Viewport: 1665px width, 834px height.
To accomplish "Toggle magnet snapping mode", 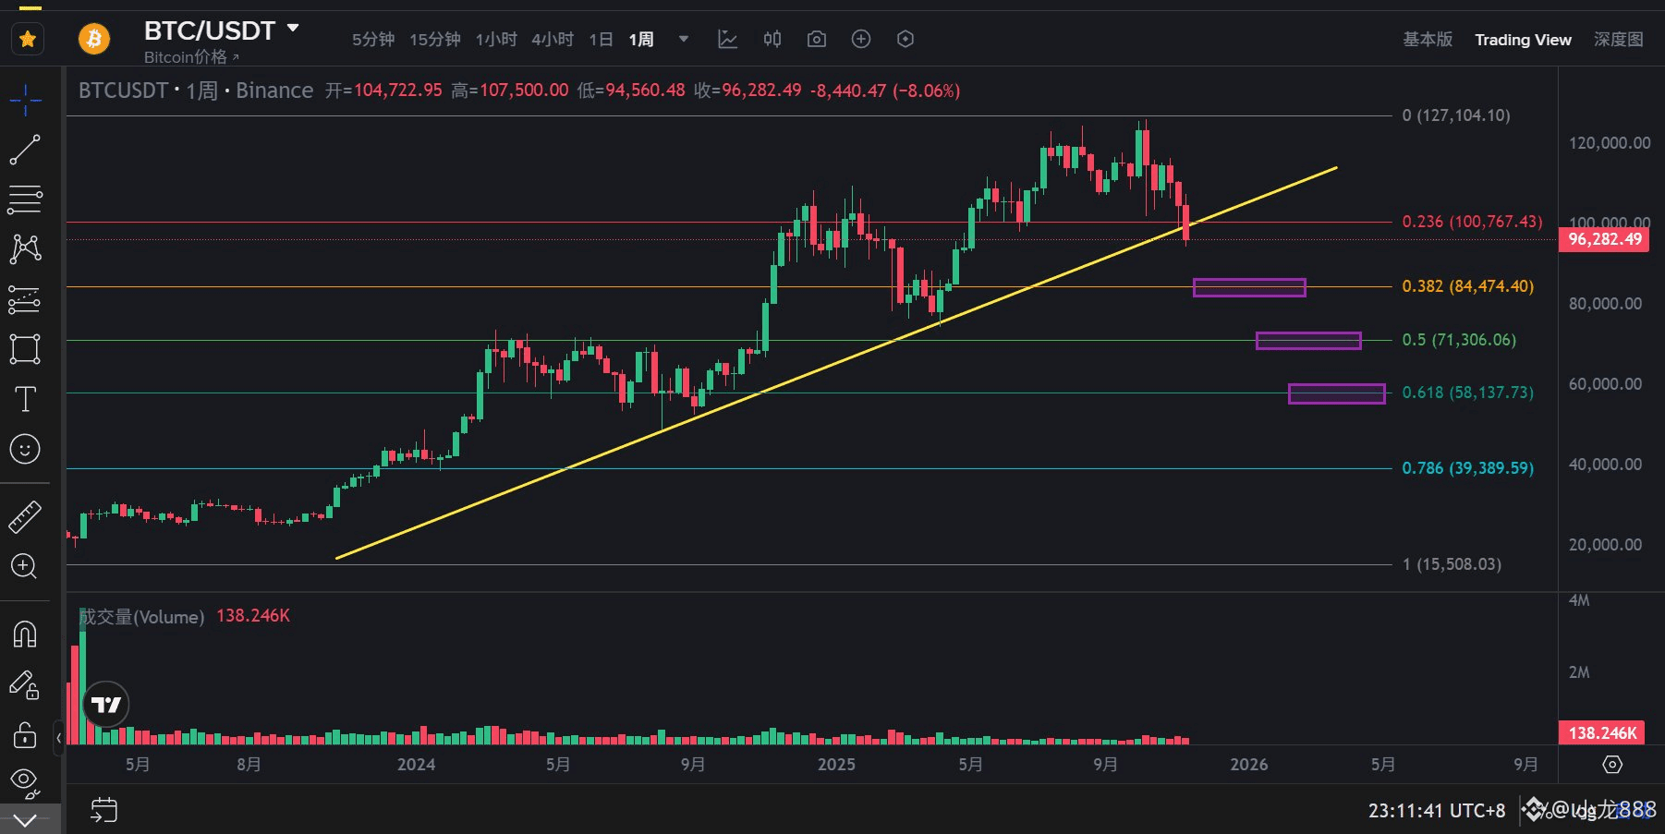I will point(25,635).
